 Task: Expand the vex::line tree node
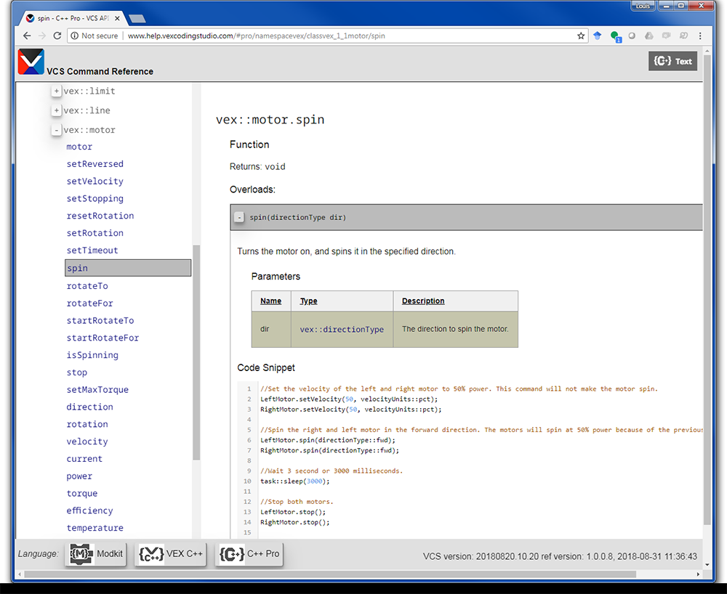pyautogui.click(x=56, y=110)
